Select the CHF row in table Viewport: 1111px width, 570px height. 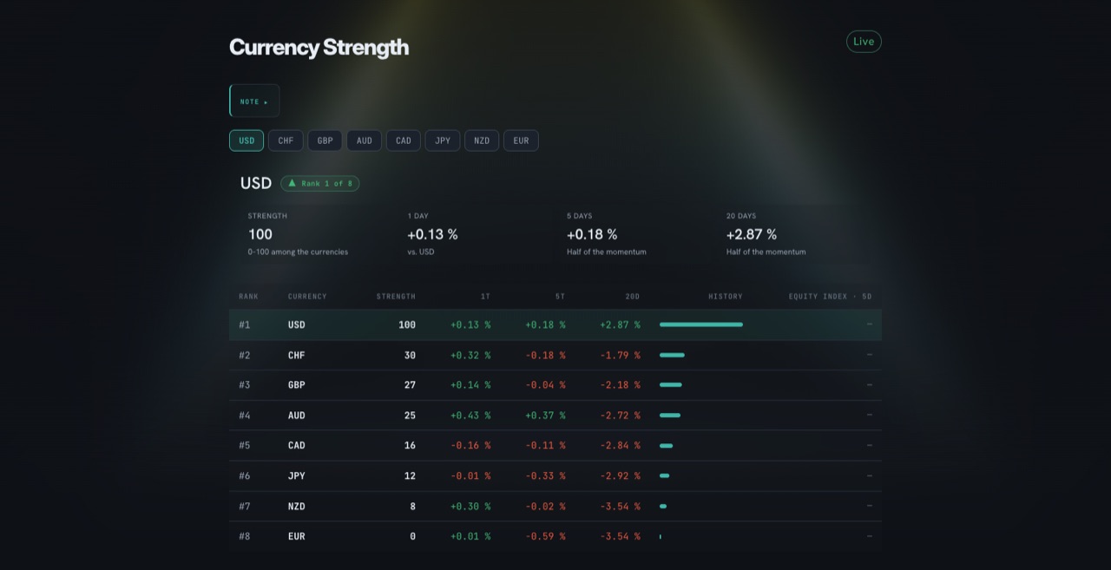click(555, 355)
